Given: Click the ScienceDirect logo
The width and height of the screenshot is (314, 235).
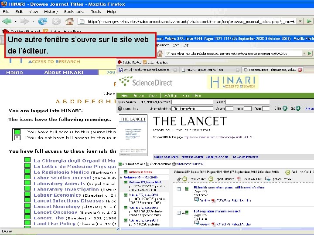Looking at the screenshot, I should [x=146, y=81].
